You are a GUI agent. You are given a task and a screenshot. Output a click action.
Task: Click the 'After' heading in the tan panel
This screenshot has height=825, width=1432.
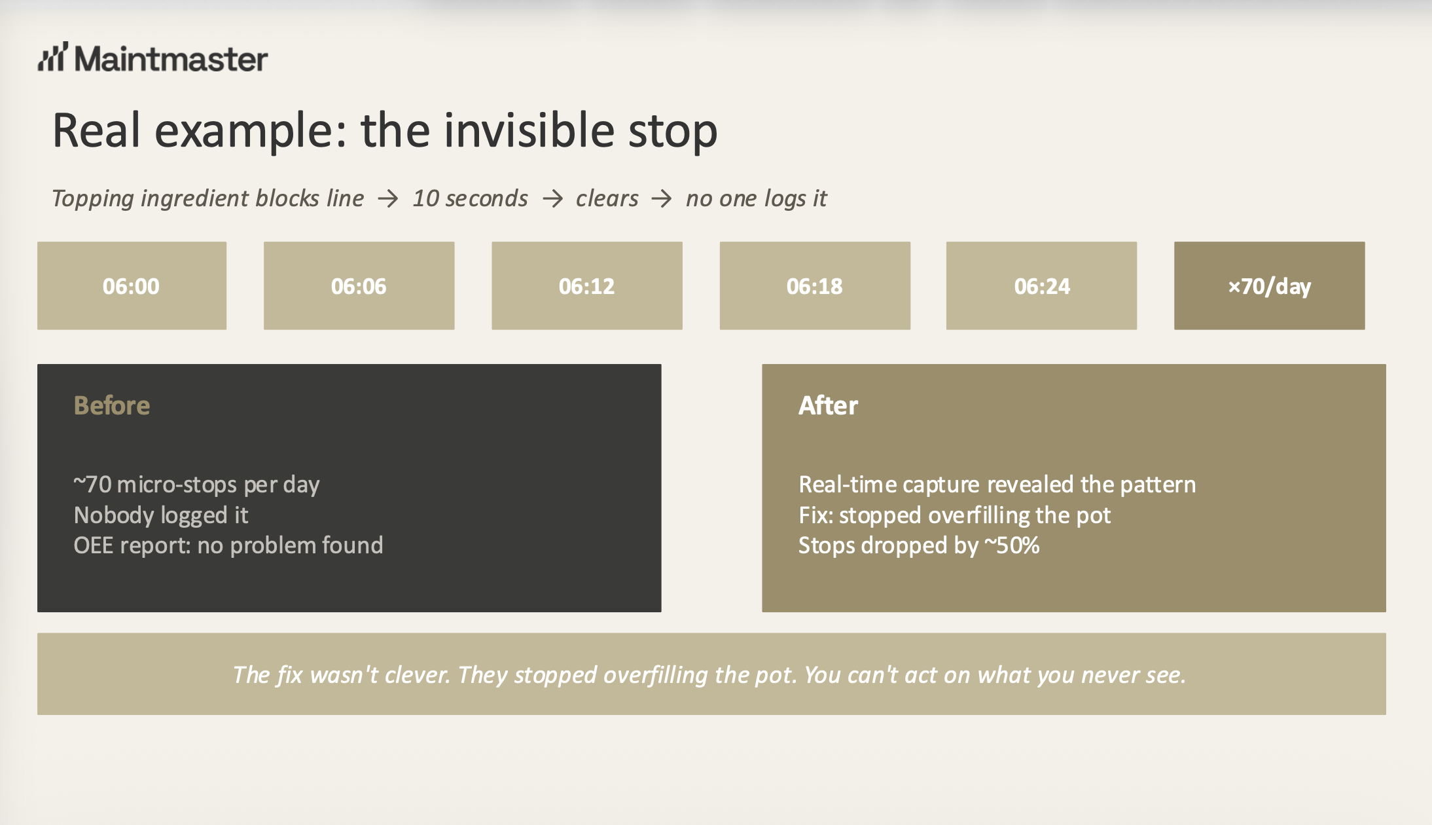(x=828, y=405)
